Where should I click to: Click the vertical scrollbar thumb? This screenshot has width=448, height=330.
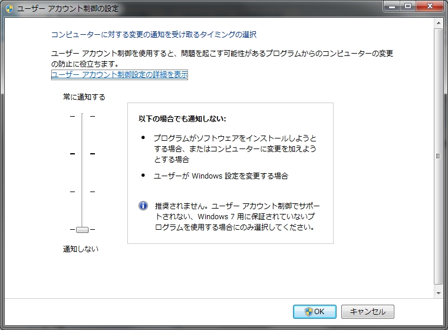pyautogui.click(x=439, y=156)
